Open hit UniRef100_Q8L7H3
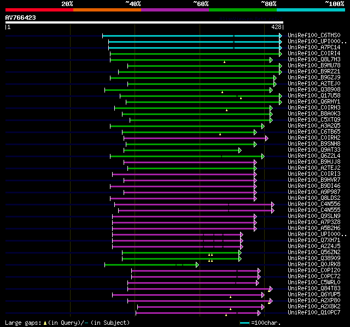The image size is (350, 327). pyautogui.click(x=314, y=60)
